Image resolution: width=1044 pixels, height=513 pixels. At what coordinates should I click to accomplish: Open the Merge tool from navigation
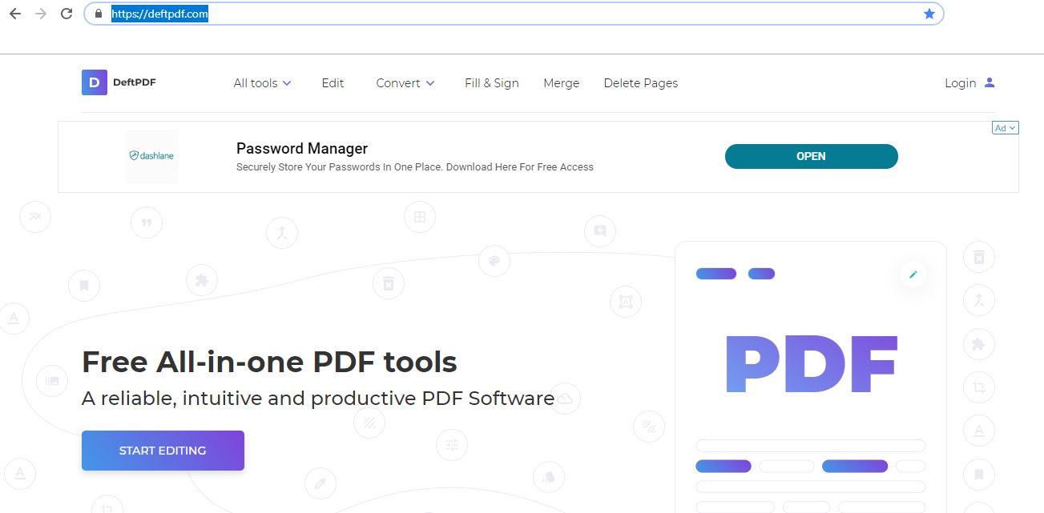[x=561, y=82]
